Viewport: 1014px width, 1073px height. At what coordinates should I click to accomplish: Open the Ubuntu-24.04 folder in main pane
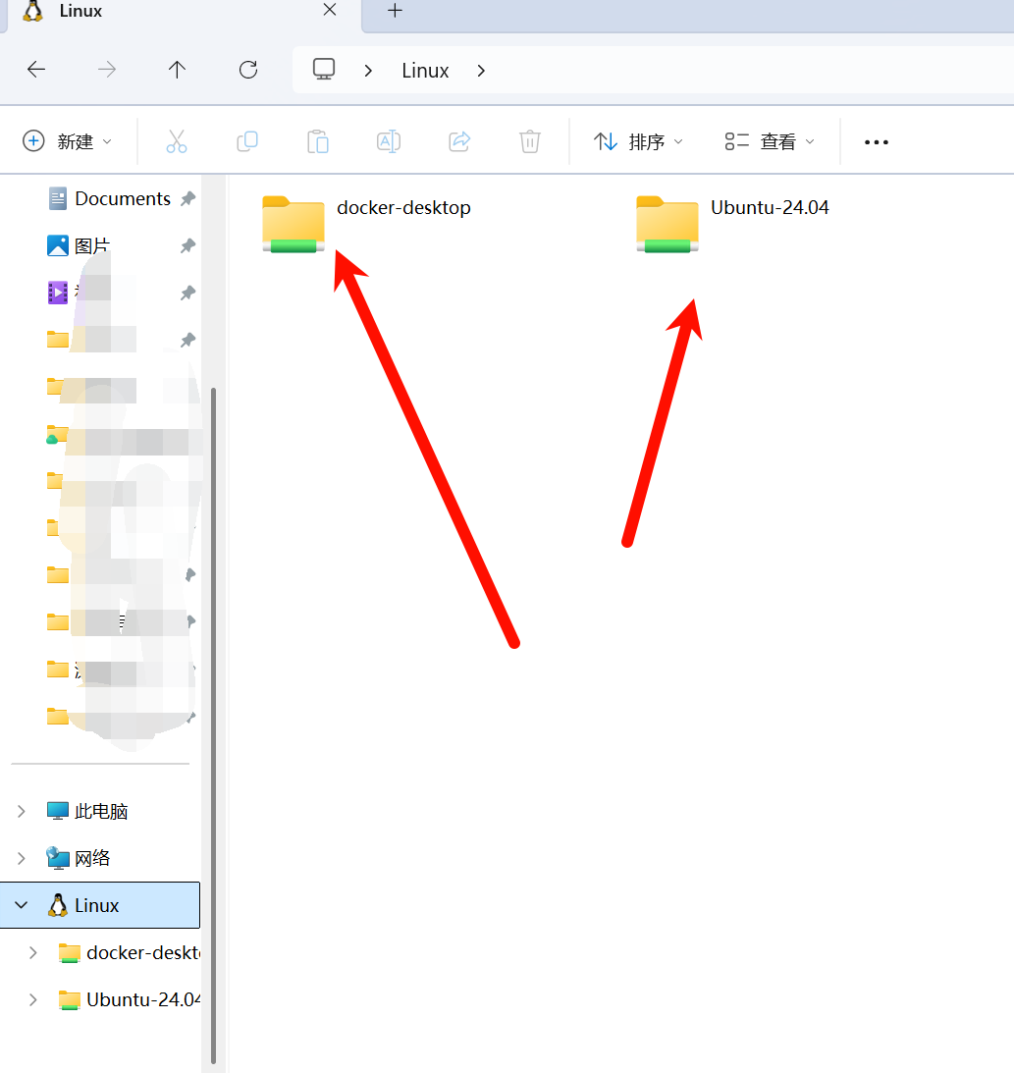[x=732, y=224]
